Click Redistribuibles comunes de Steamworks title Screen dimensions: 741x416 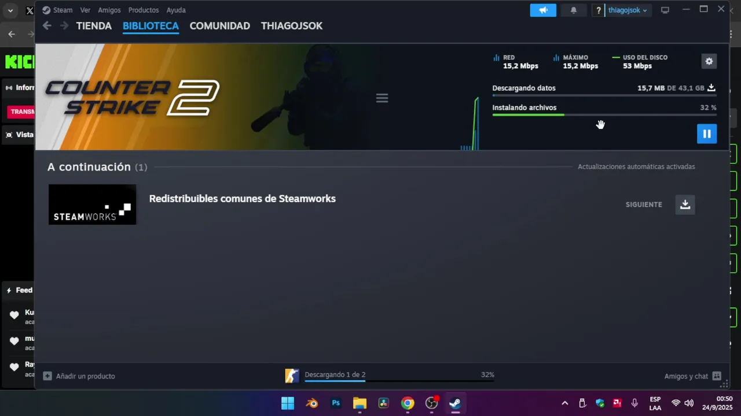tap(243, 199)
